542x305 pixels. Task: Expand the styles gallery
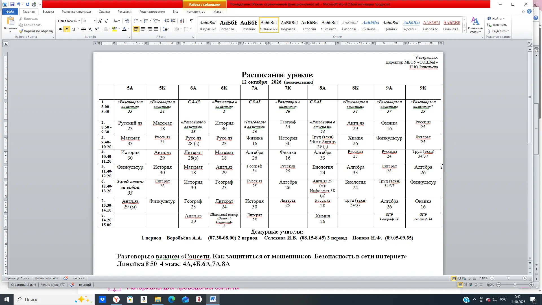[x=465, y=31]
